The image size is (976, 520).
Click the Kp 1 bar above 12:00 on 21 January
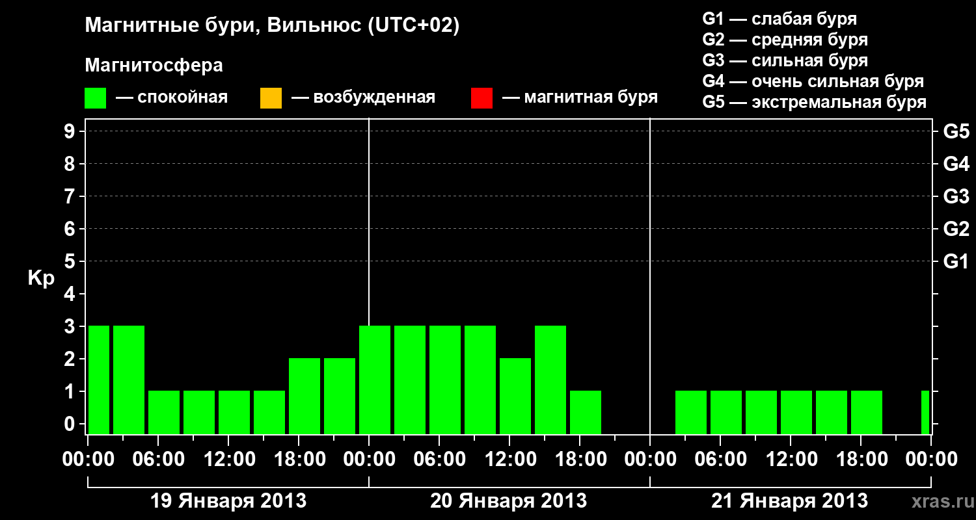[x=796, y=412]
